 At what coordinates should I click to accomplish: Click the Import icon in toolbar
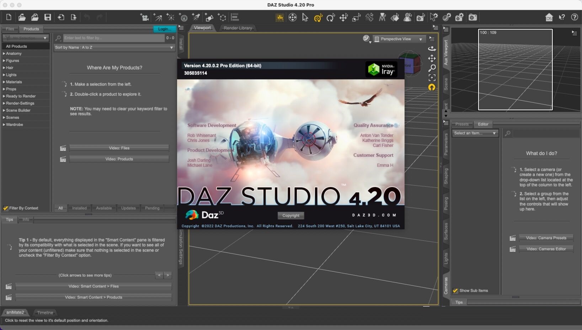click(61, 17)
